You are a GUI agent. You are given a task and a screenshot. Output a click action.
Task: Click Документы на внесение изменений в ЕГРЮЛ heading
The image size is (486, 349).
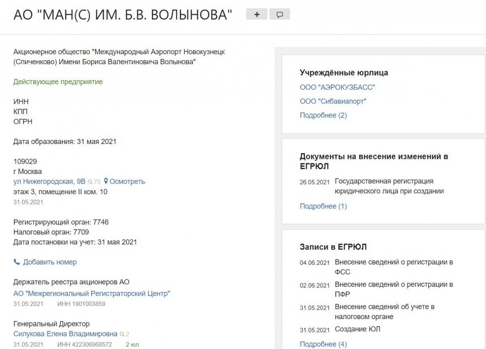tap(374, 161)
